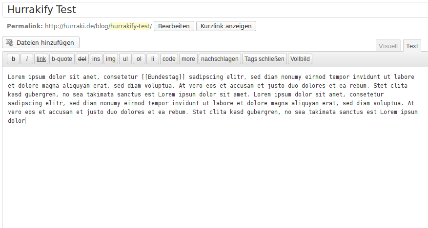Click the media icon on Dateien hinzufügen
428x228 pixels.
click(x=10, y=42)
